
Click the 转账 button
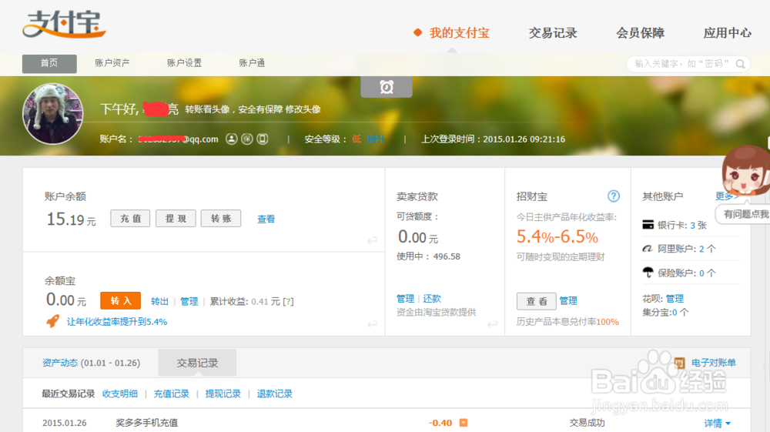(x=220, y=219)
